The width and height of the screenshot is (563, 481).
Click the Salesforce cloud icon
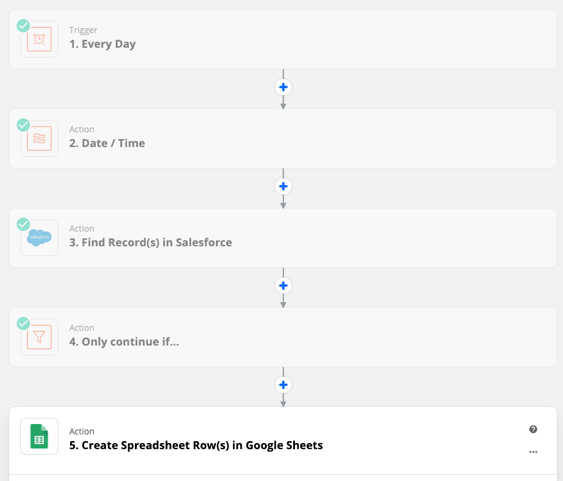click(39, 238)
